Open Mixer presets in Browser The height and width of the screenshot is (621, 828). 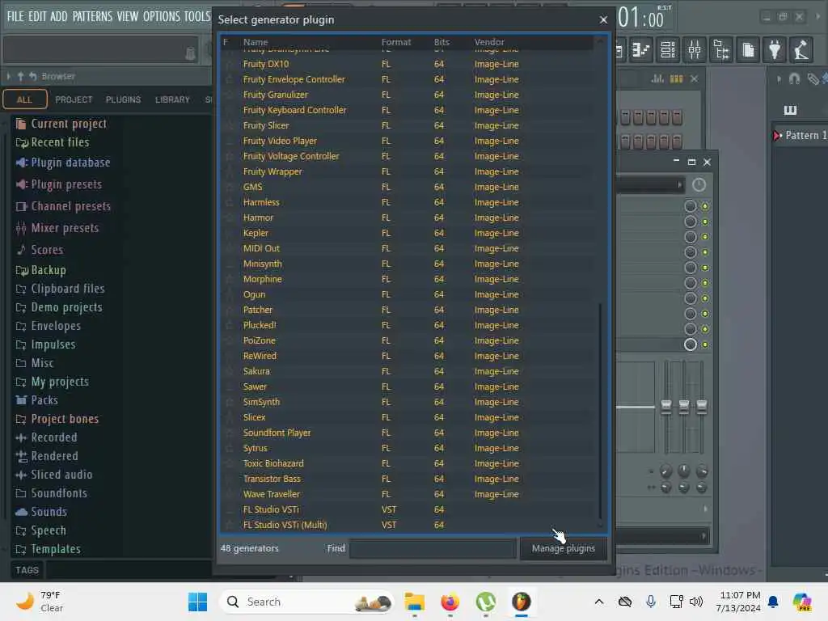(57, 228)
